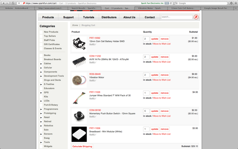Screen dimensions: 238x149
Task: Click the SparkFun site search field
Action: (177, 17)
